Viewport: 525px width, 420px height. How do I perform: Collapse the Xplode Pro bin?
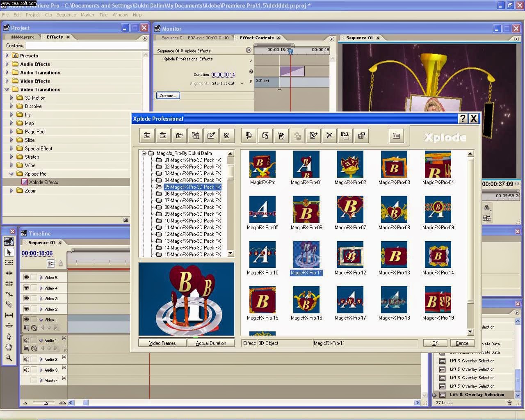pyautogui.click(x=11, y=174)
